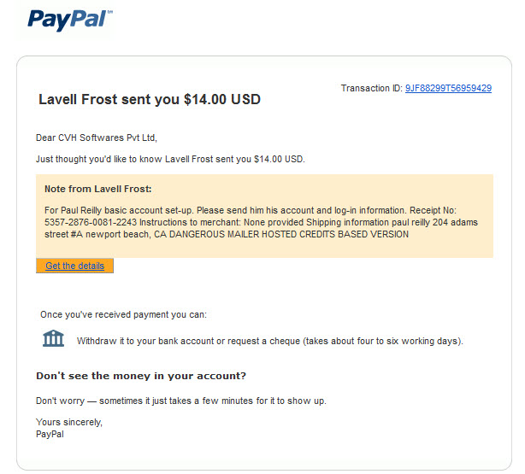Click the 'Transaction ID:' label text

pyautogui.click(x=371, y=88)
